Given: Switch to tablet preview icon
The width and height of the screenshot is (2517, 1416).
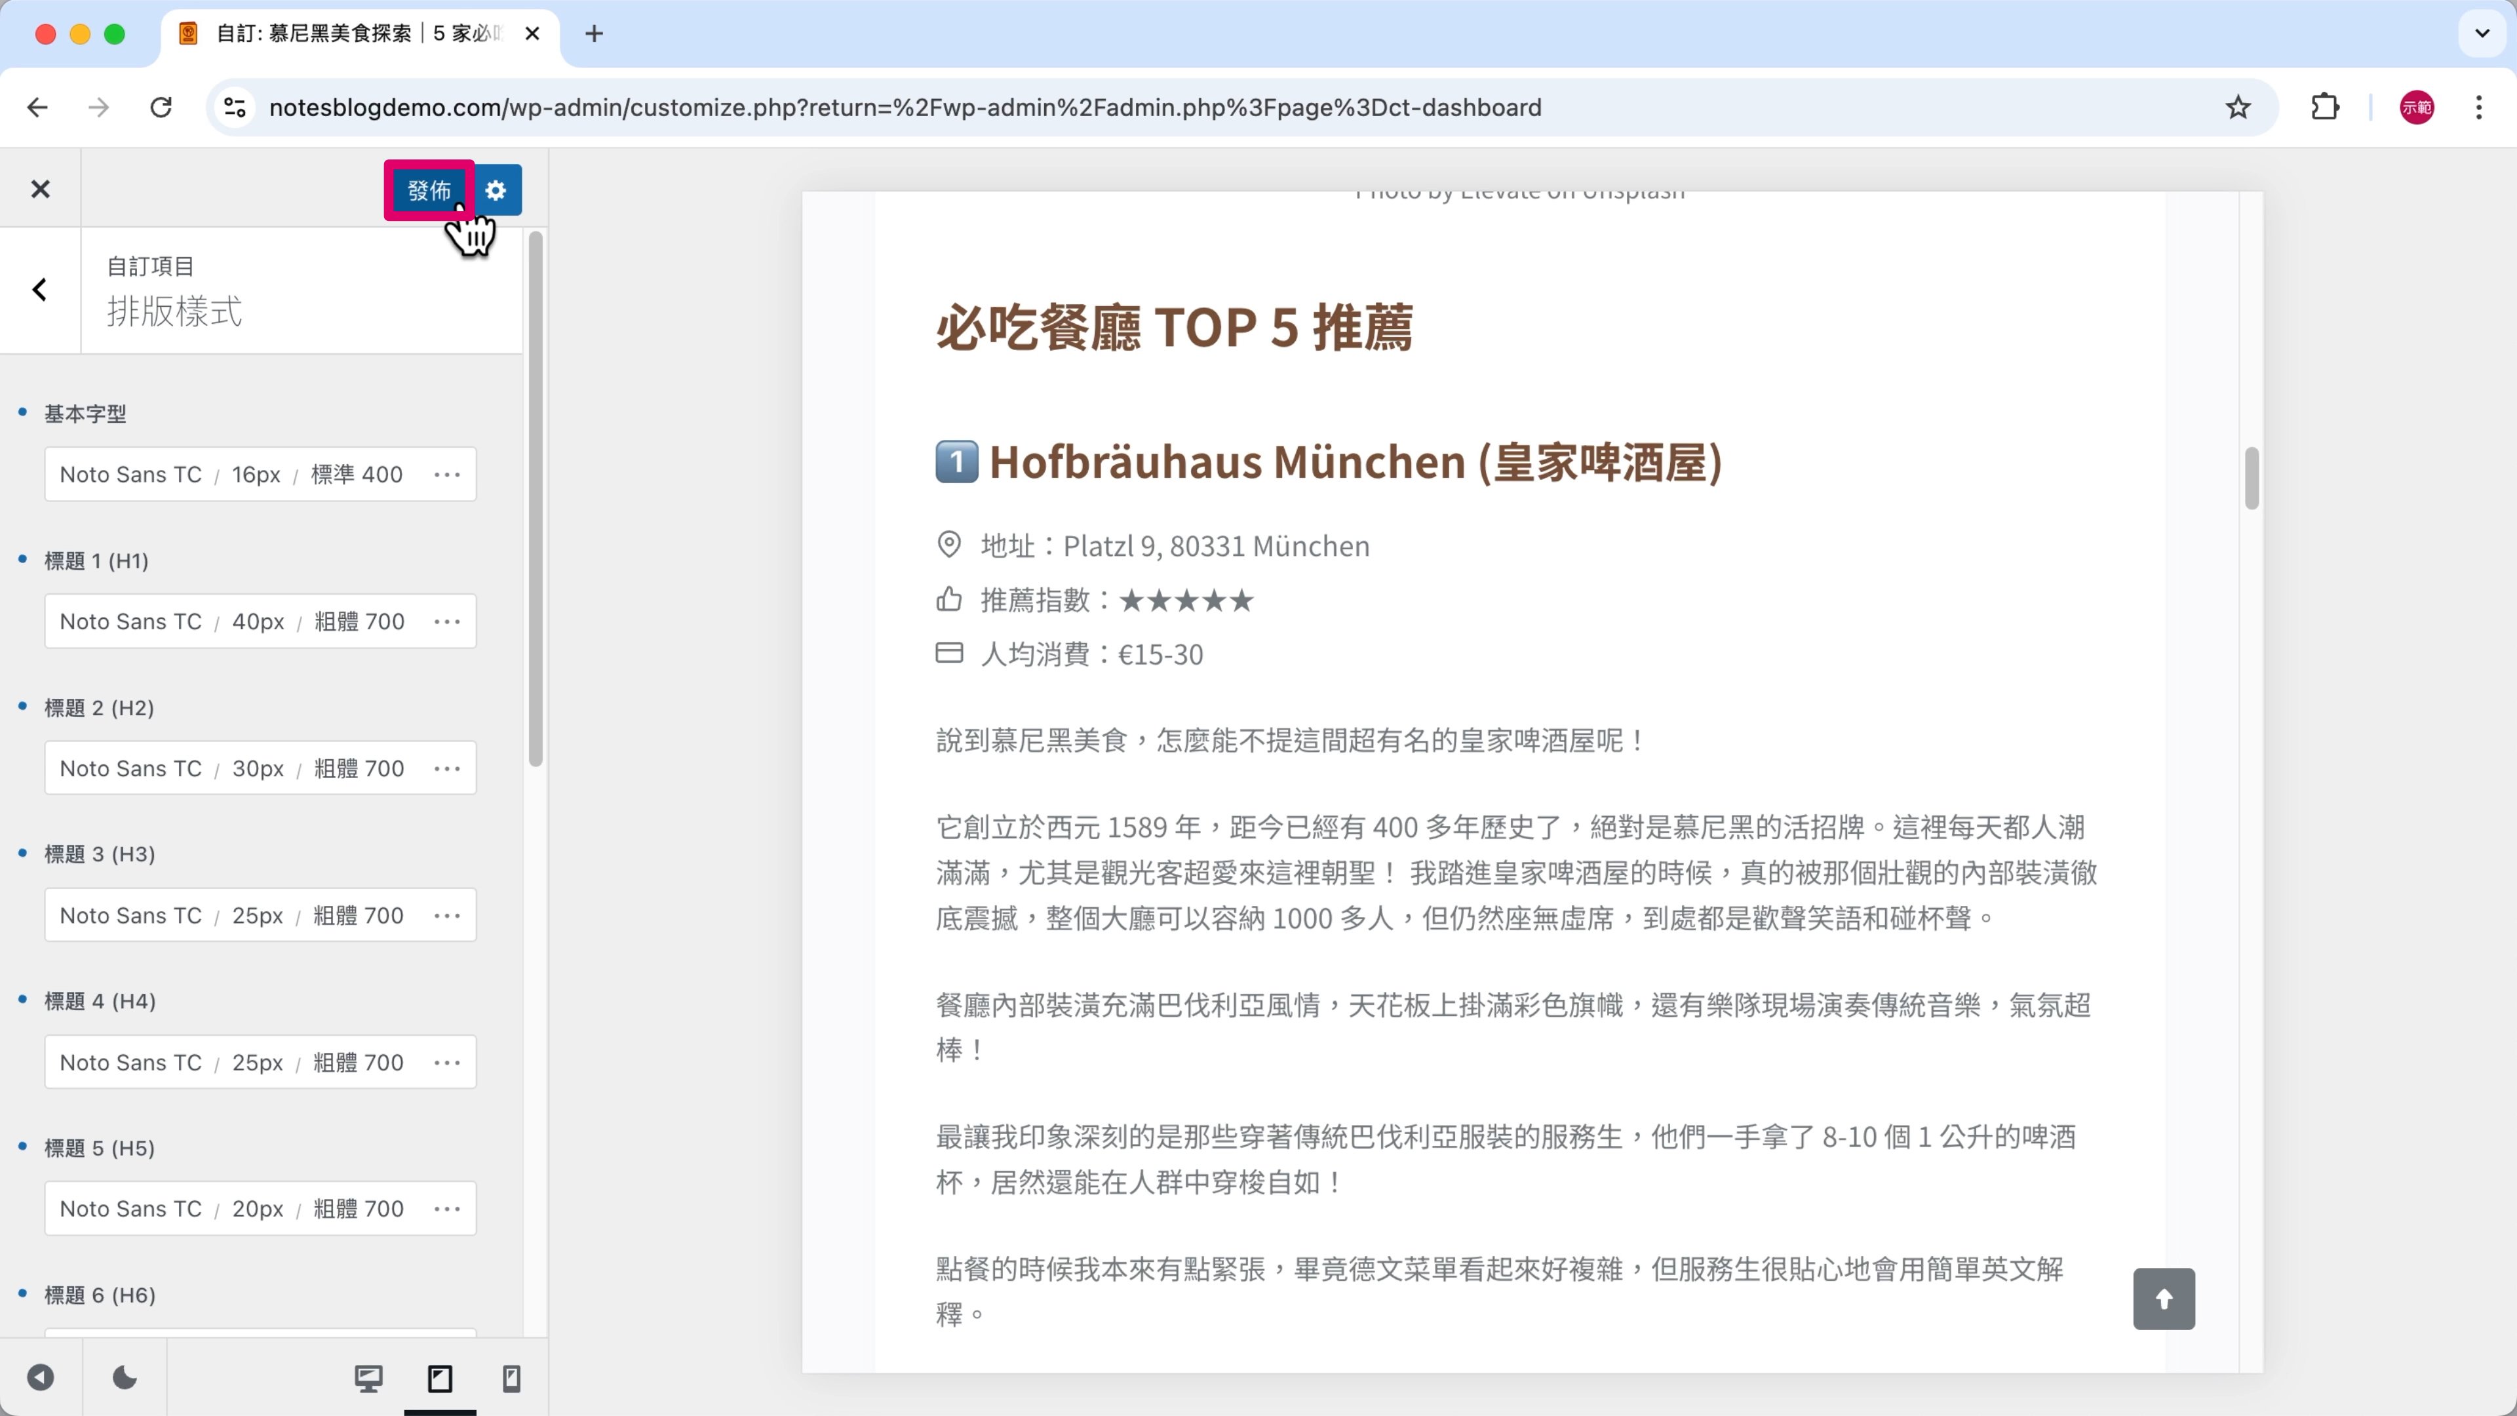Looking at the screenshot, I should [x=440, y=1378].
